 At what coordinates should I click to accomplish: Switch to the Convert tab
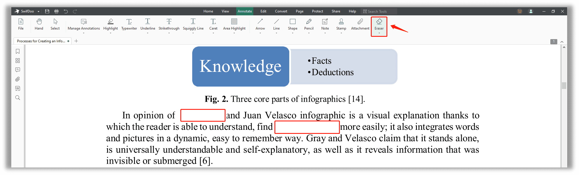tap(281, 11)
